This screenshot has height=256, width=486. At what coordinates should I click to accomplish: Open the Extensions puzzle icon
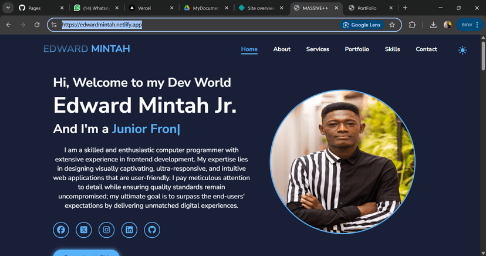pyautogui.click(x=412, y=25)
